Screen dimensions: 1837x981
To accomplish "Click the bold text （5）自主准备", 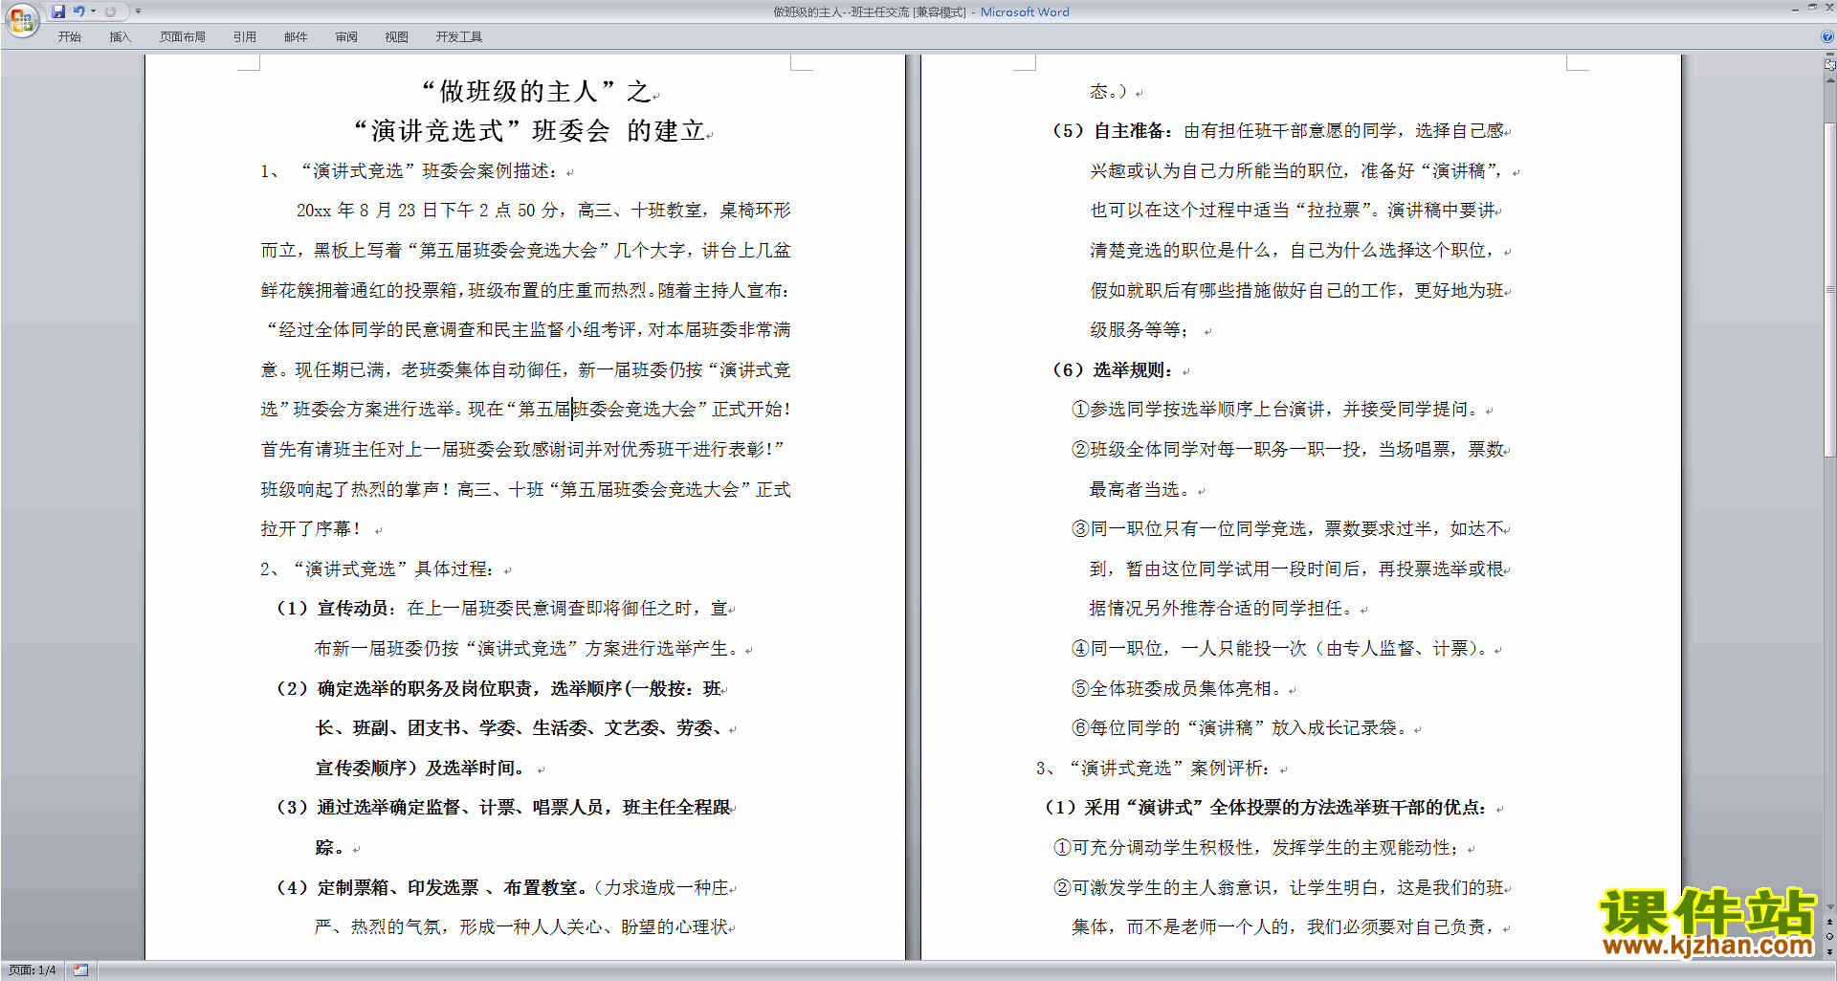I will (1113, 131).
